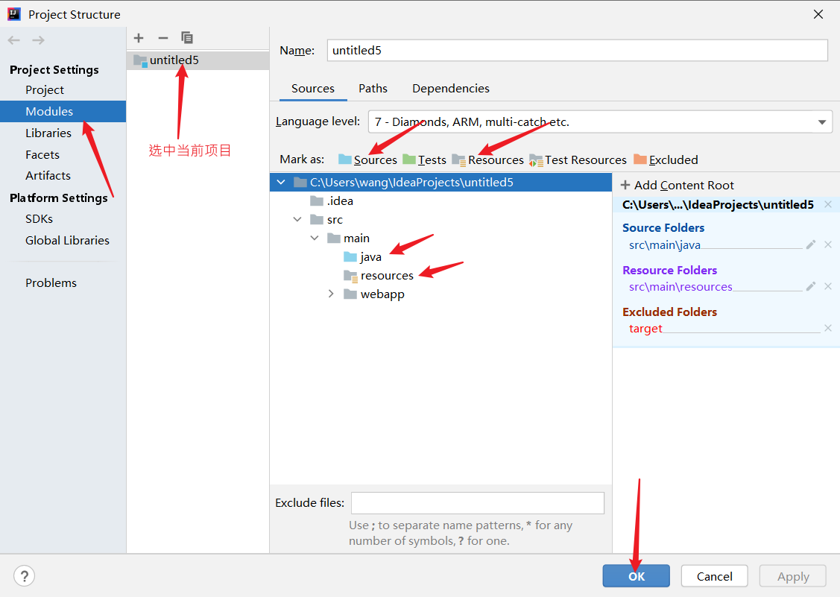This screenshot has width=840, height=597.
Task: Click the add module plus icon
Action: click(x=139, y=38)
